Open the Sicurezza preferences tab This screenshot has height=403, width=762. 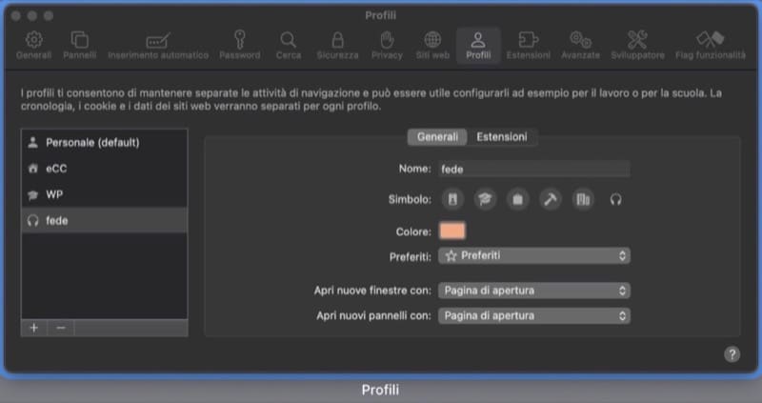[337, 45]
